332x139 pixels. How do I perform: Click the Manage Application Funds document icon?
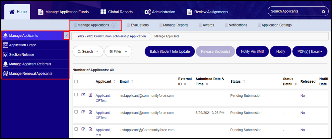(41, 12)
